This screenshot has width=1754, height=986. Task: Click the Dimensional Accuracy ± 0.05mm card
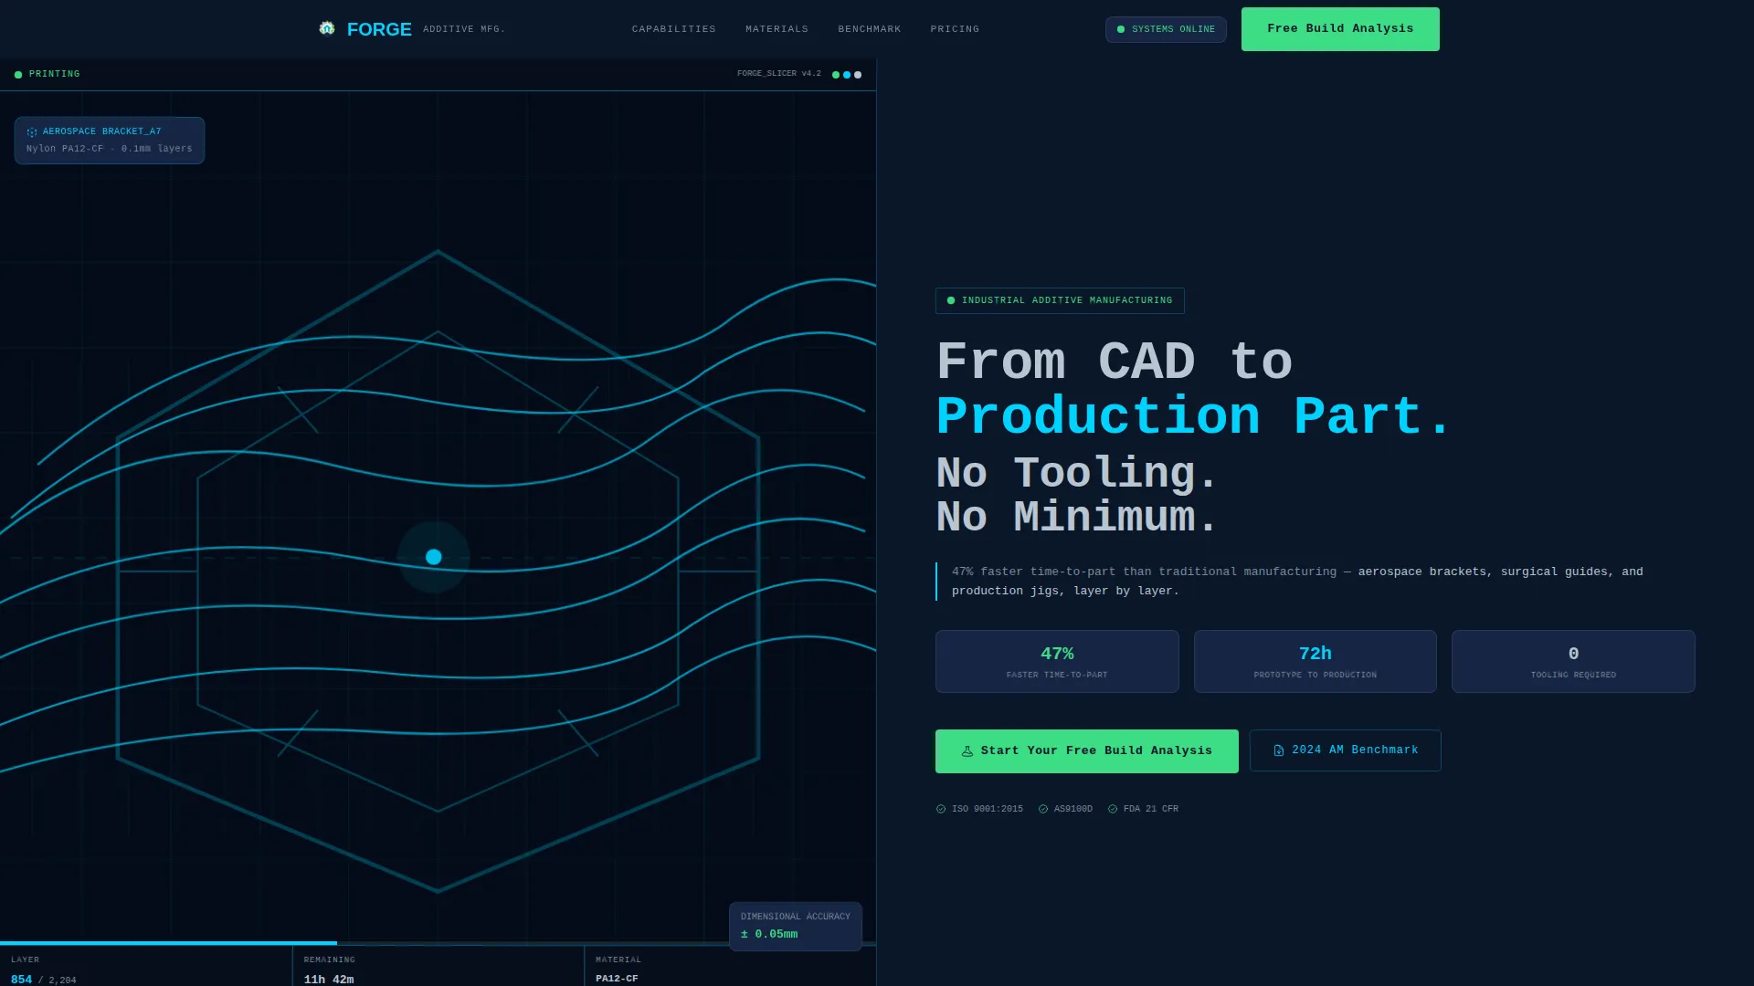(x=796, y=926)
